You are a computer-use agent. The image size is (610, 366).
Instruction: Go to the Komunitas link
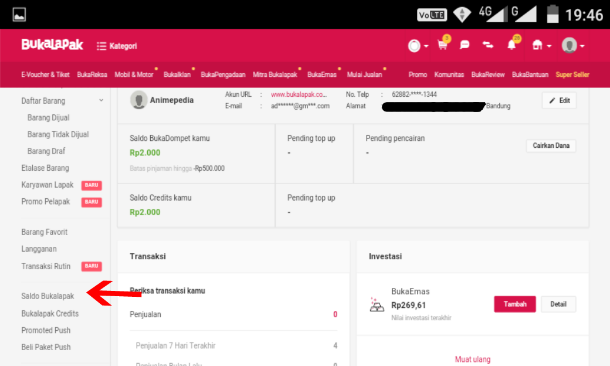point(449,74)
